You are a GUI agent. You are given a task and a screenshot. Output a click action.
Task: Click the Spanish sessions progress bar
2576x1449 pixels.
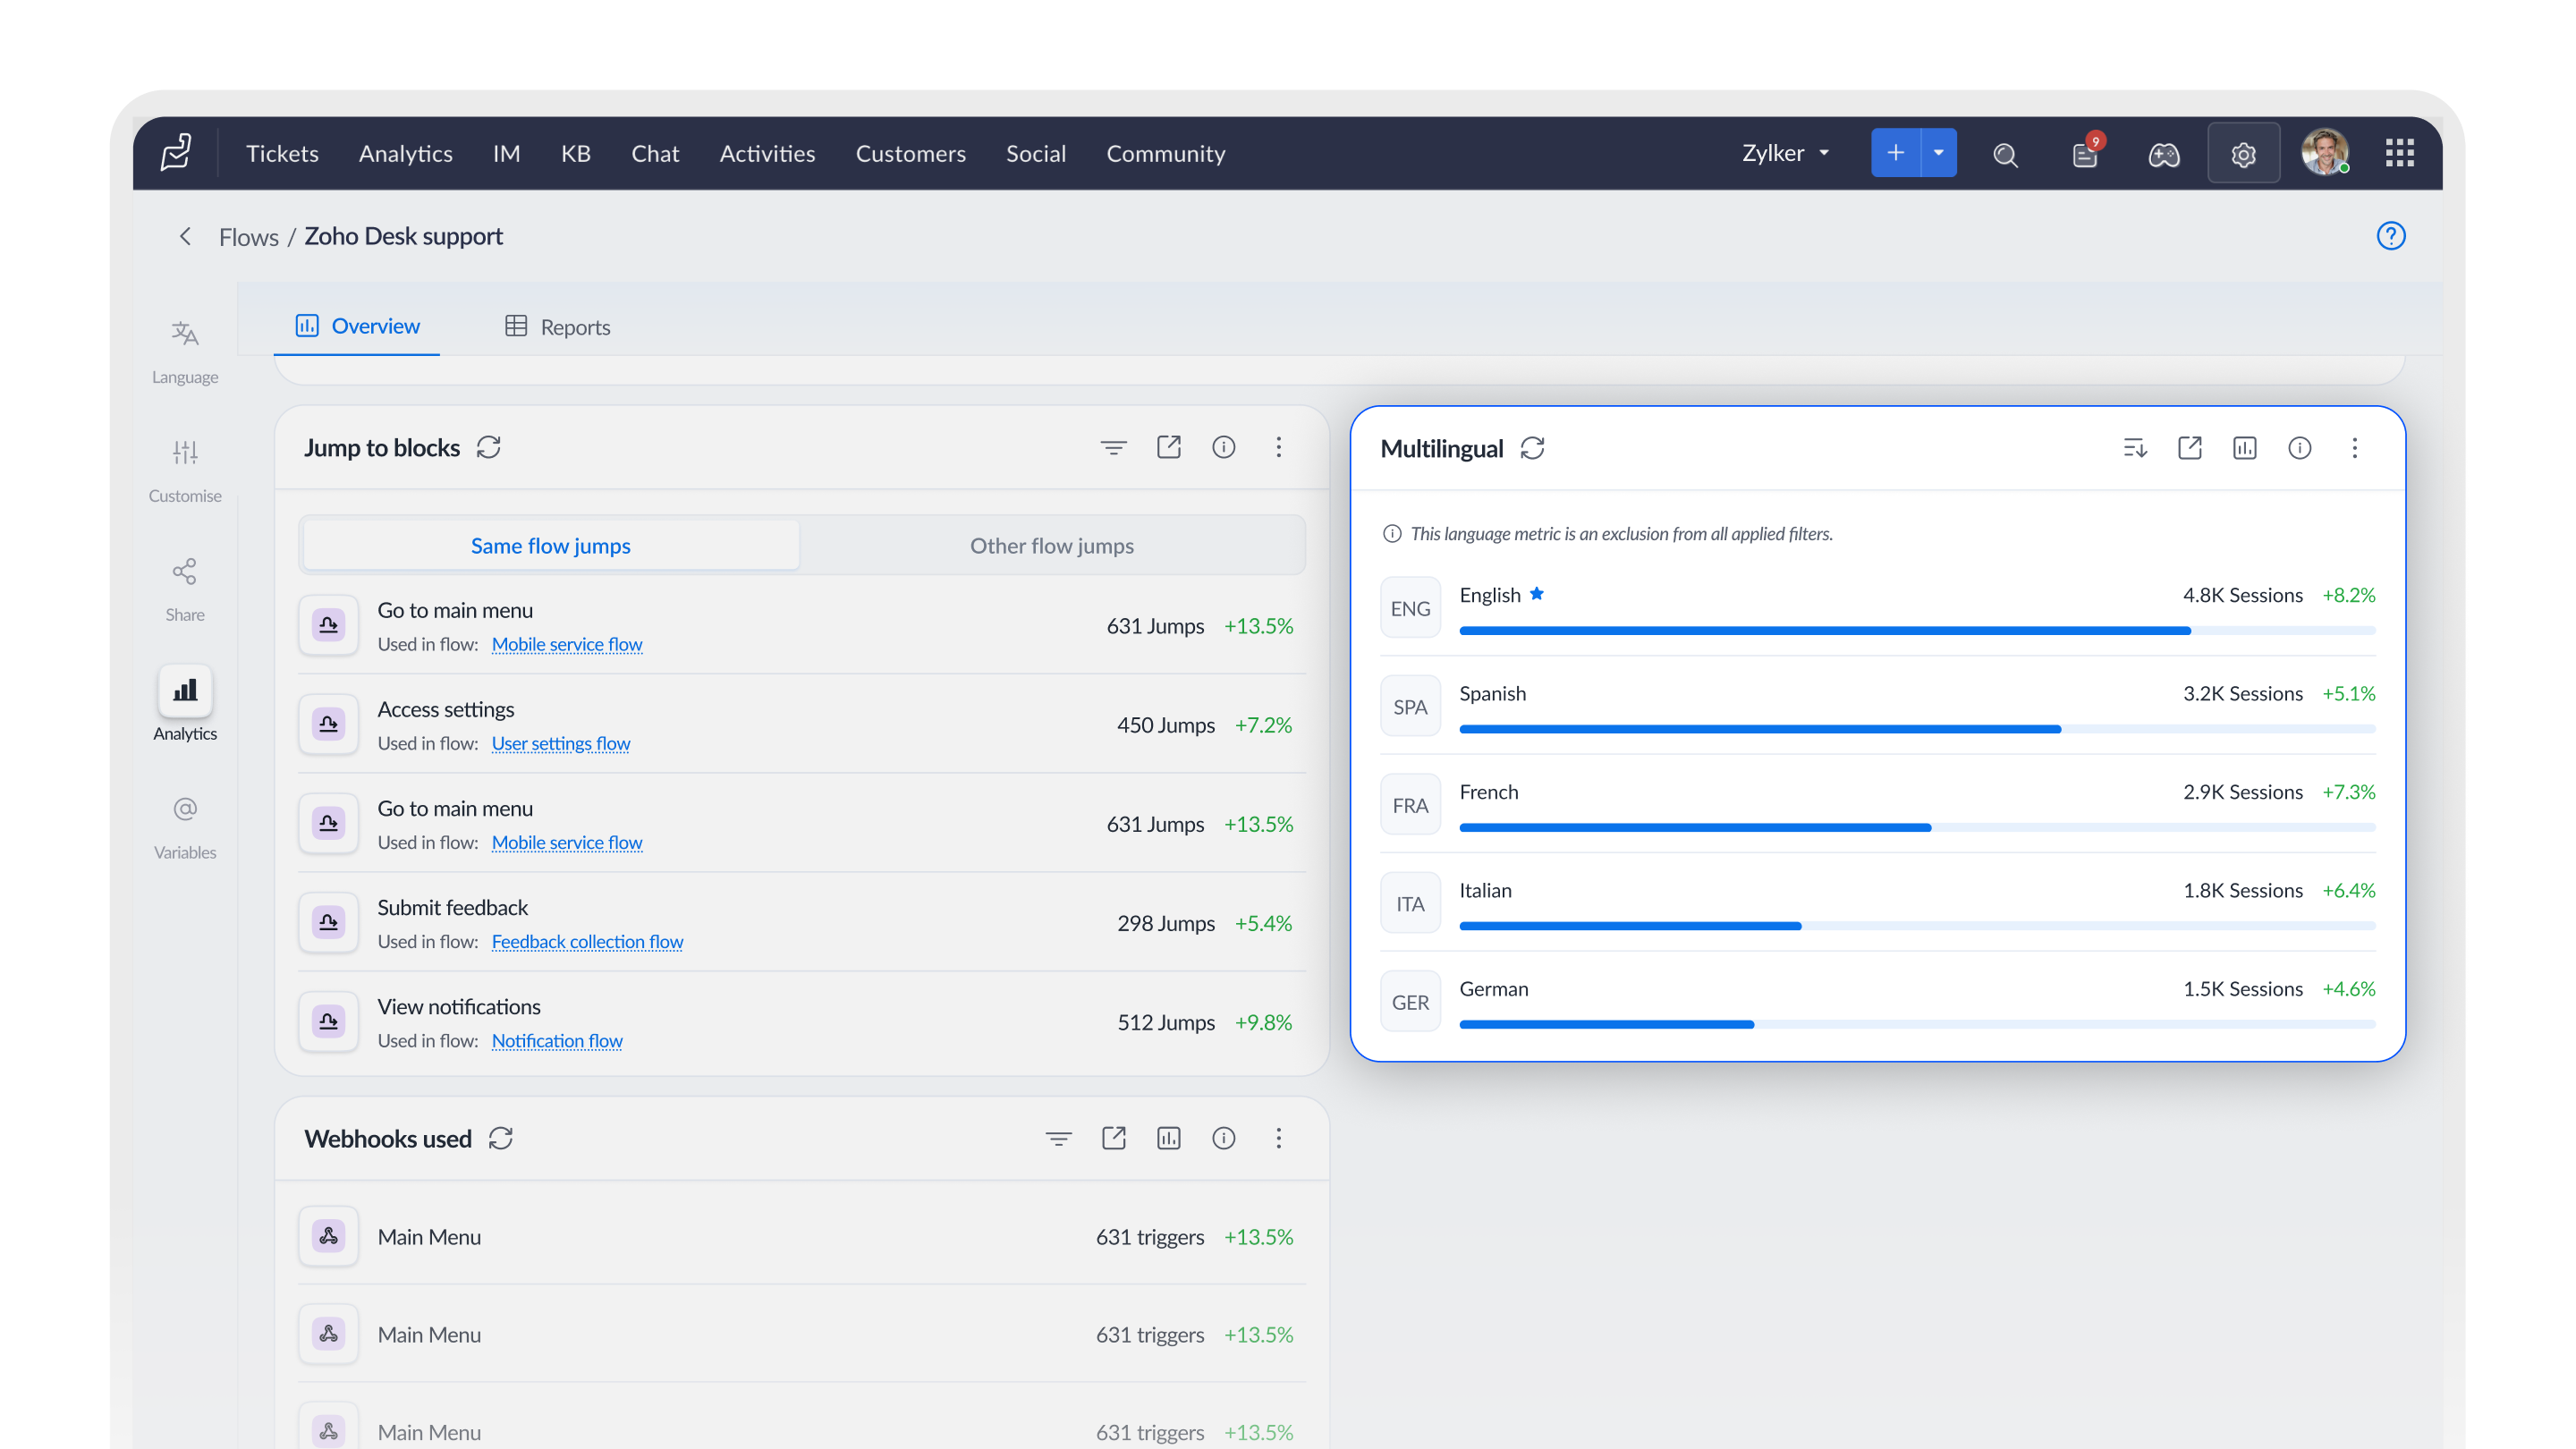click(1917, 729)
